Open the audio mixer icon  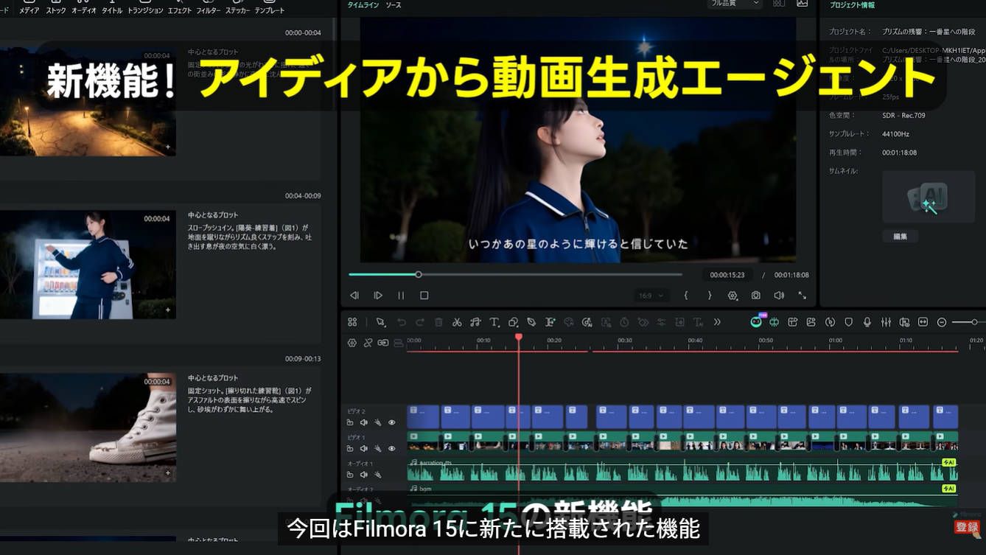[x=886, y=322]
